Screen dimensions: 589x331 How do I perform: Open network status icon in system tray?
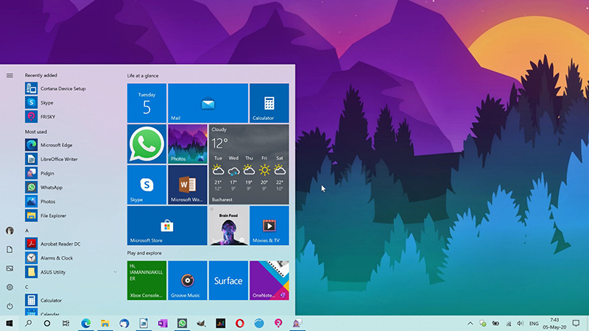tap(509, 324)
